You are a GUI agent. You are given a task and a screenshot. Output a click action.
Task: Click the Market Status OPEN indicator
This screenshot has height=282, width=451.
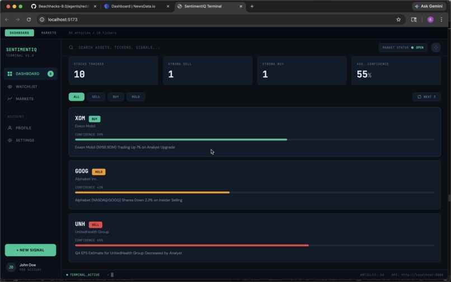(403, 48)
